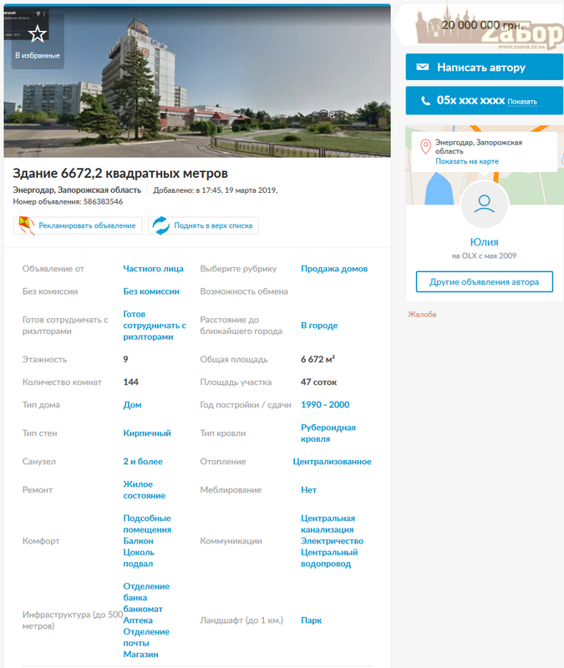This screenshot has width=564, height=668.
Task: Open Показать на карте map link
Action: pyautogui.click(x=466, y=161)
